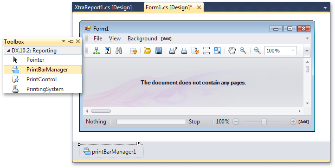Open the View menu
This screenshot has width=335, height=168.
point(115,39)
